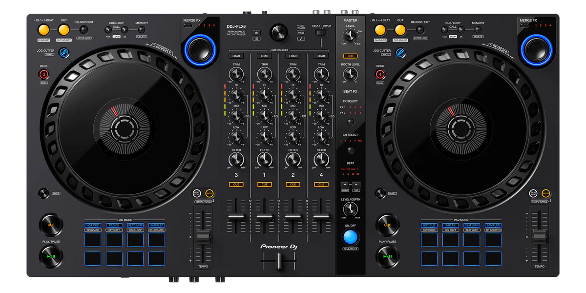Tap the MASTER CUE button in the mixer
Image resolution: width=586 pixels, height=293 pixels.
pos(350,56)
